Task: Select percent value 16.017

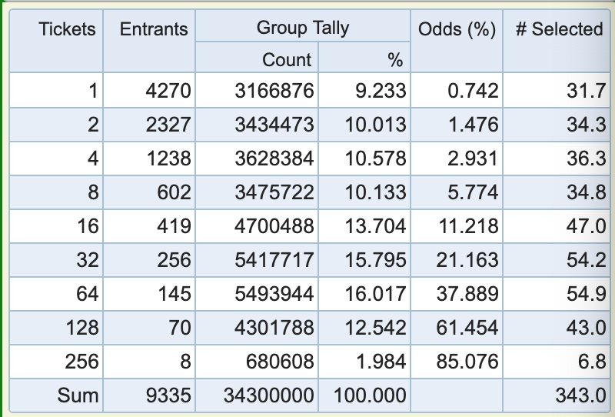Action: (375, 294)
